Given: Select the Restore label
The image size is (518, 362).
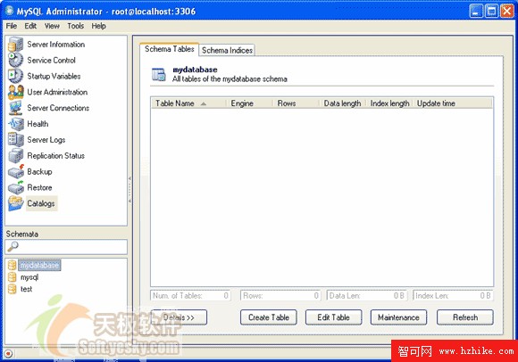Looking at the screenshot, I should pos(39,187).
